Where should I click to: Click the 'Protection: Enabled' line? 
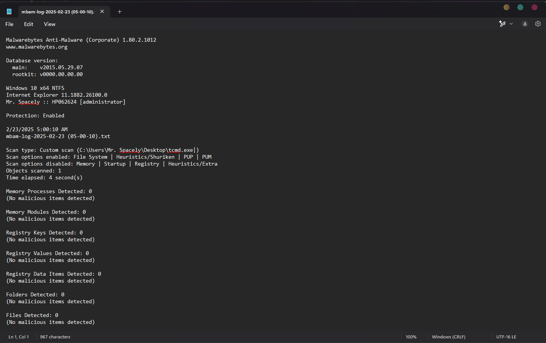tap(35, 115)
